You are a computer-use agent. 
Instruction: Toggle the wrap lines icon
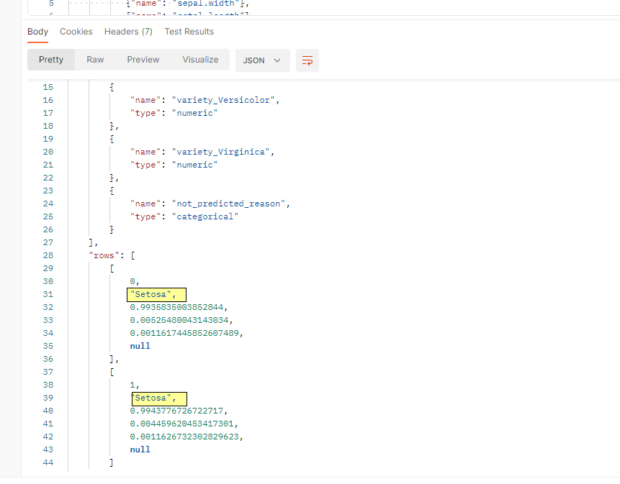point(307,60)
